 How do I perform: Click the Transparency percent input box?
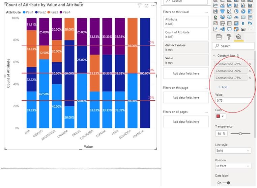click(221, 134)
